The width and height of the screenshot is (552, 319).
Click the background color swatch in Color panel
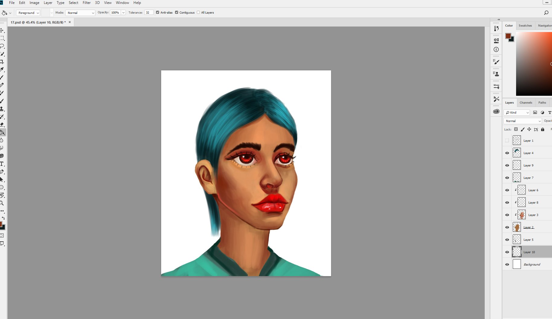[x=512, y=40]
